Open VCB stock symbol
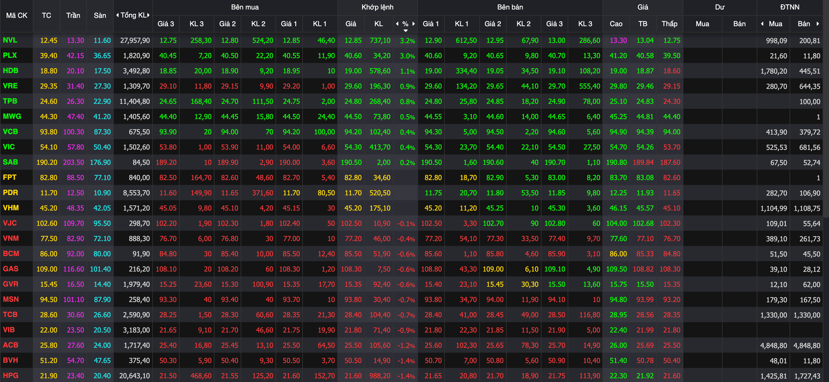 click(10, 131)
